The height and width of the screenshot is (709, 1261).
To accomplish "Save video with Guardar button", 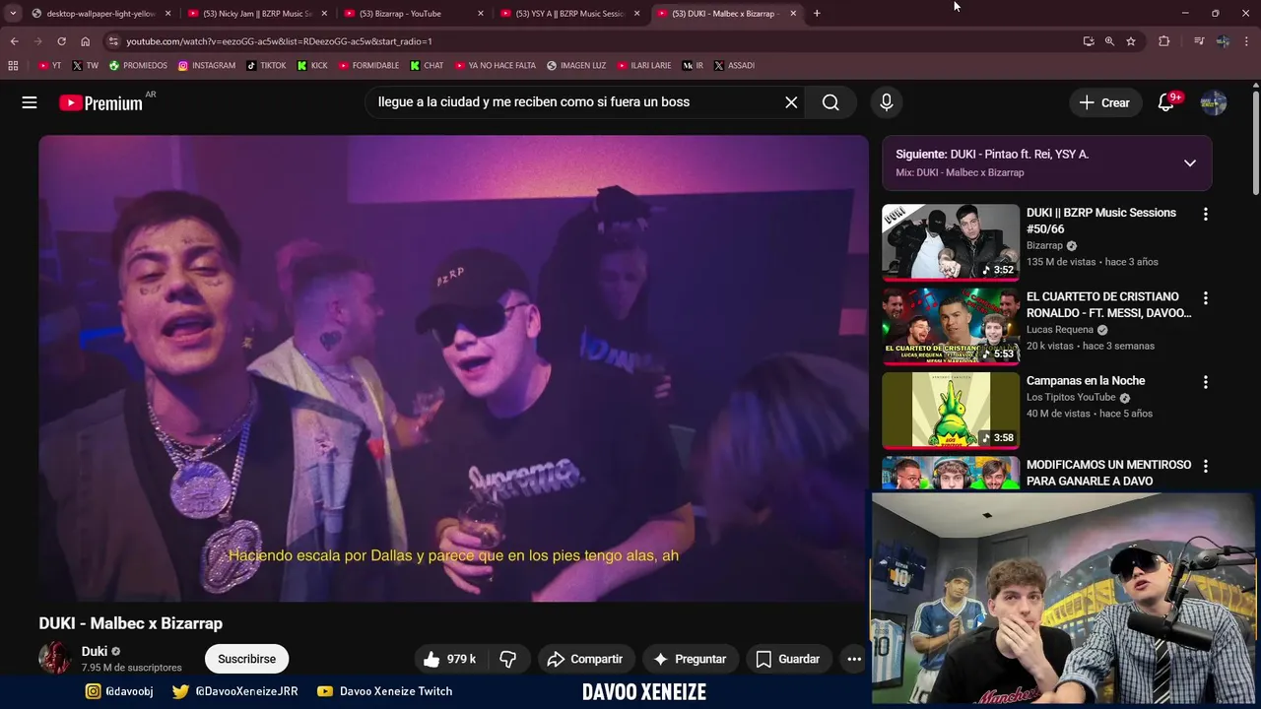I will (788, 659).
